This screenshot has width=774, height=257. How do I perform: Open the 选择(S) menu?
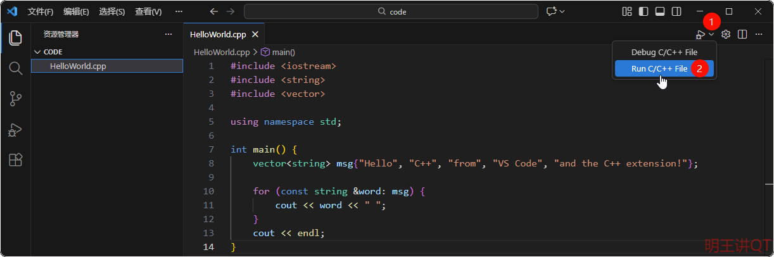coord(112,11)
